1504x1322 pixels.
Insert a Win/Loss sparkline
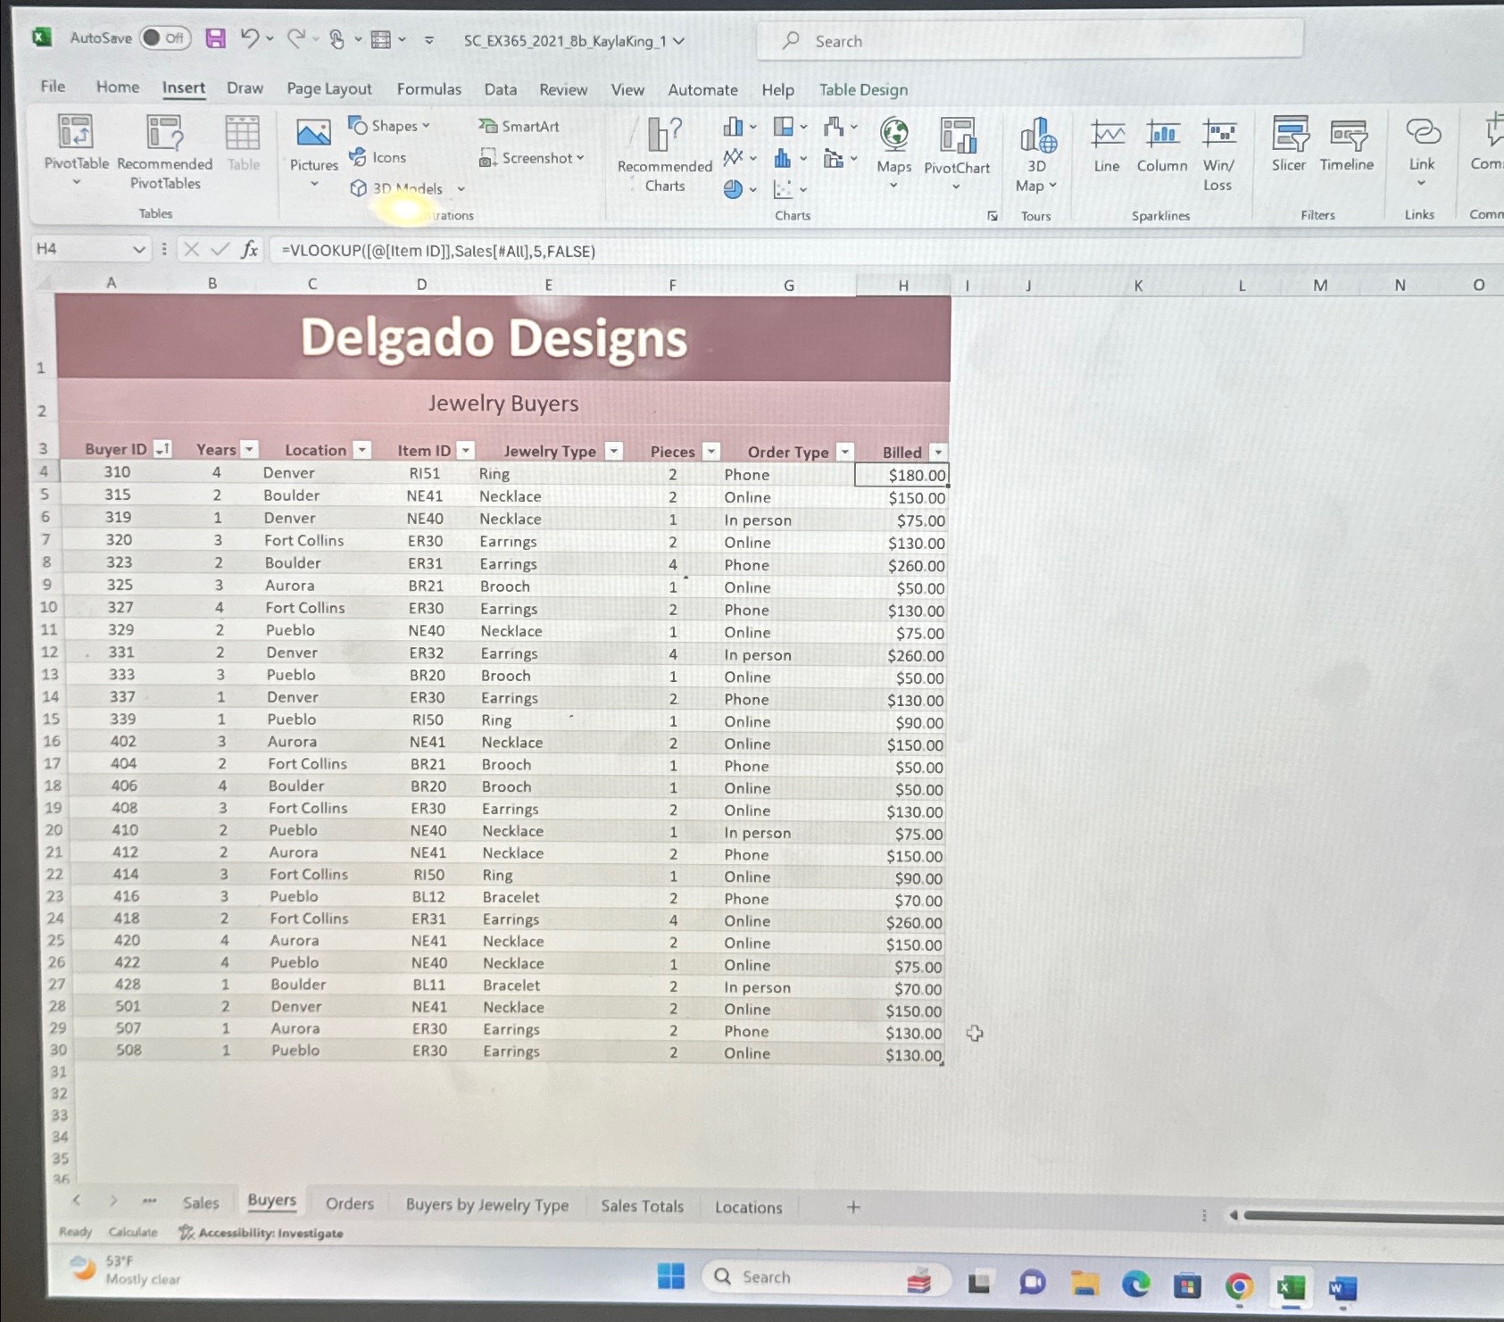pos(1218,154)
